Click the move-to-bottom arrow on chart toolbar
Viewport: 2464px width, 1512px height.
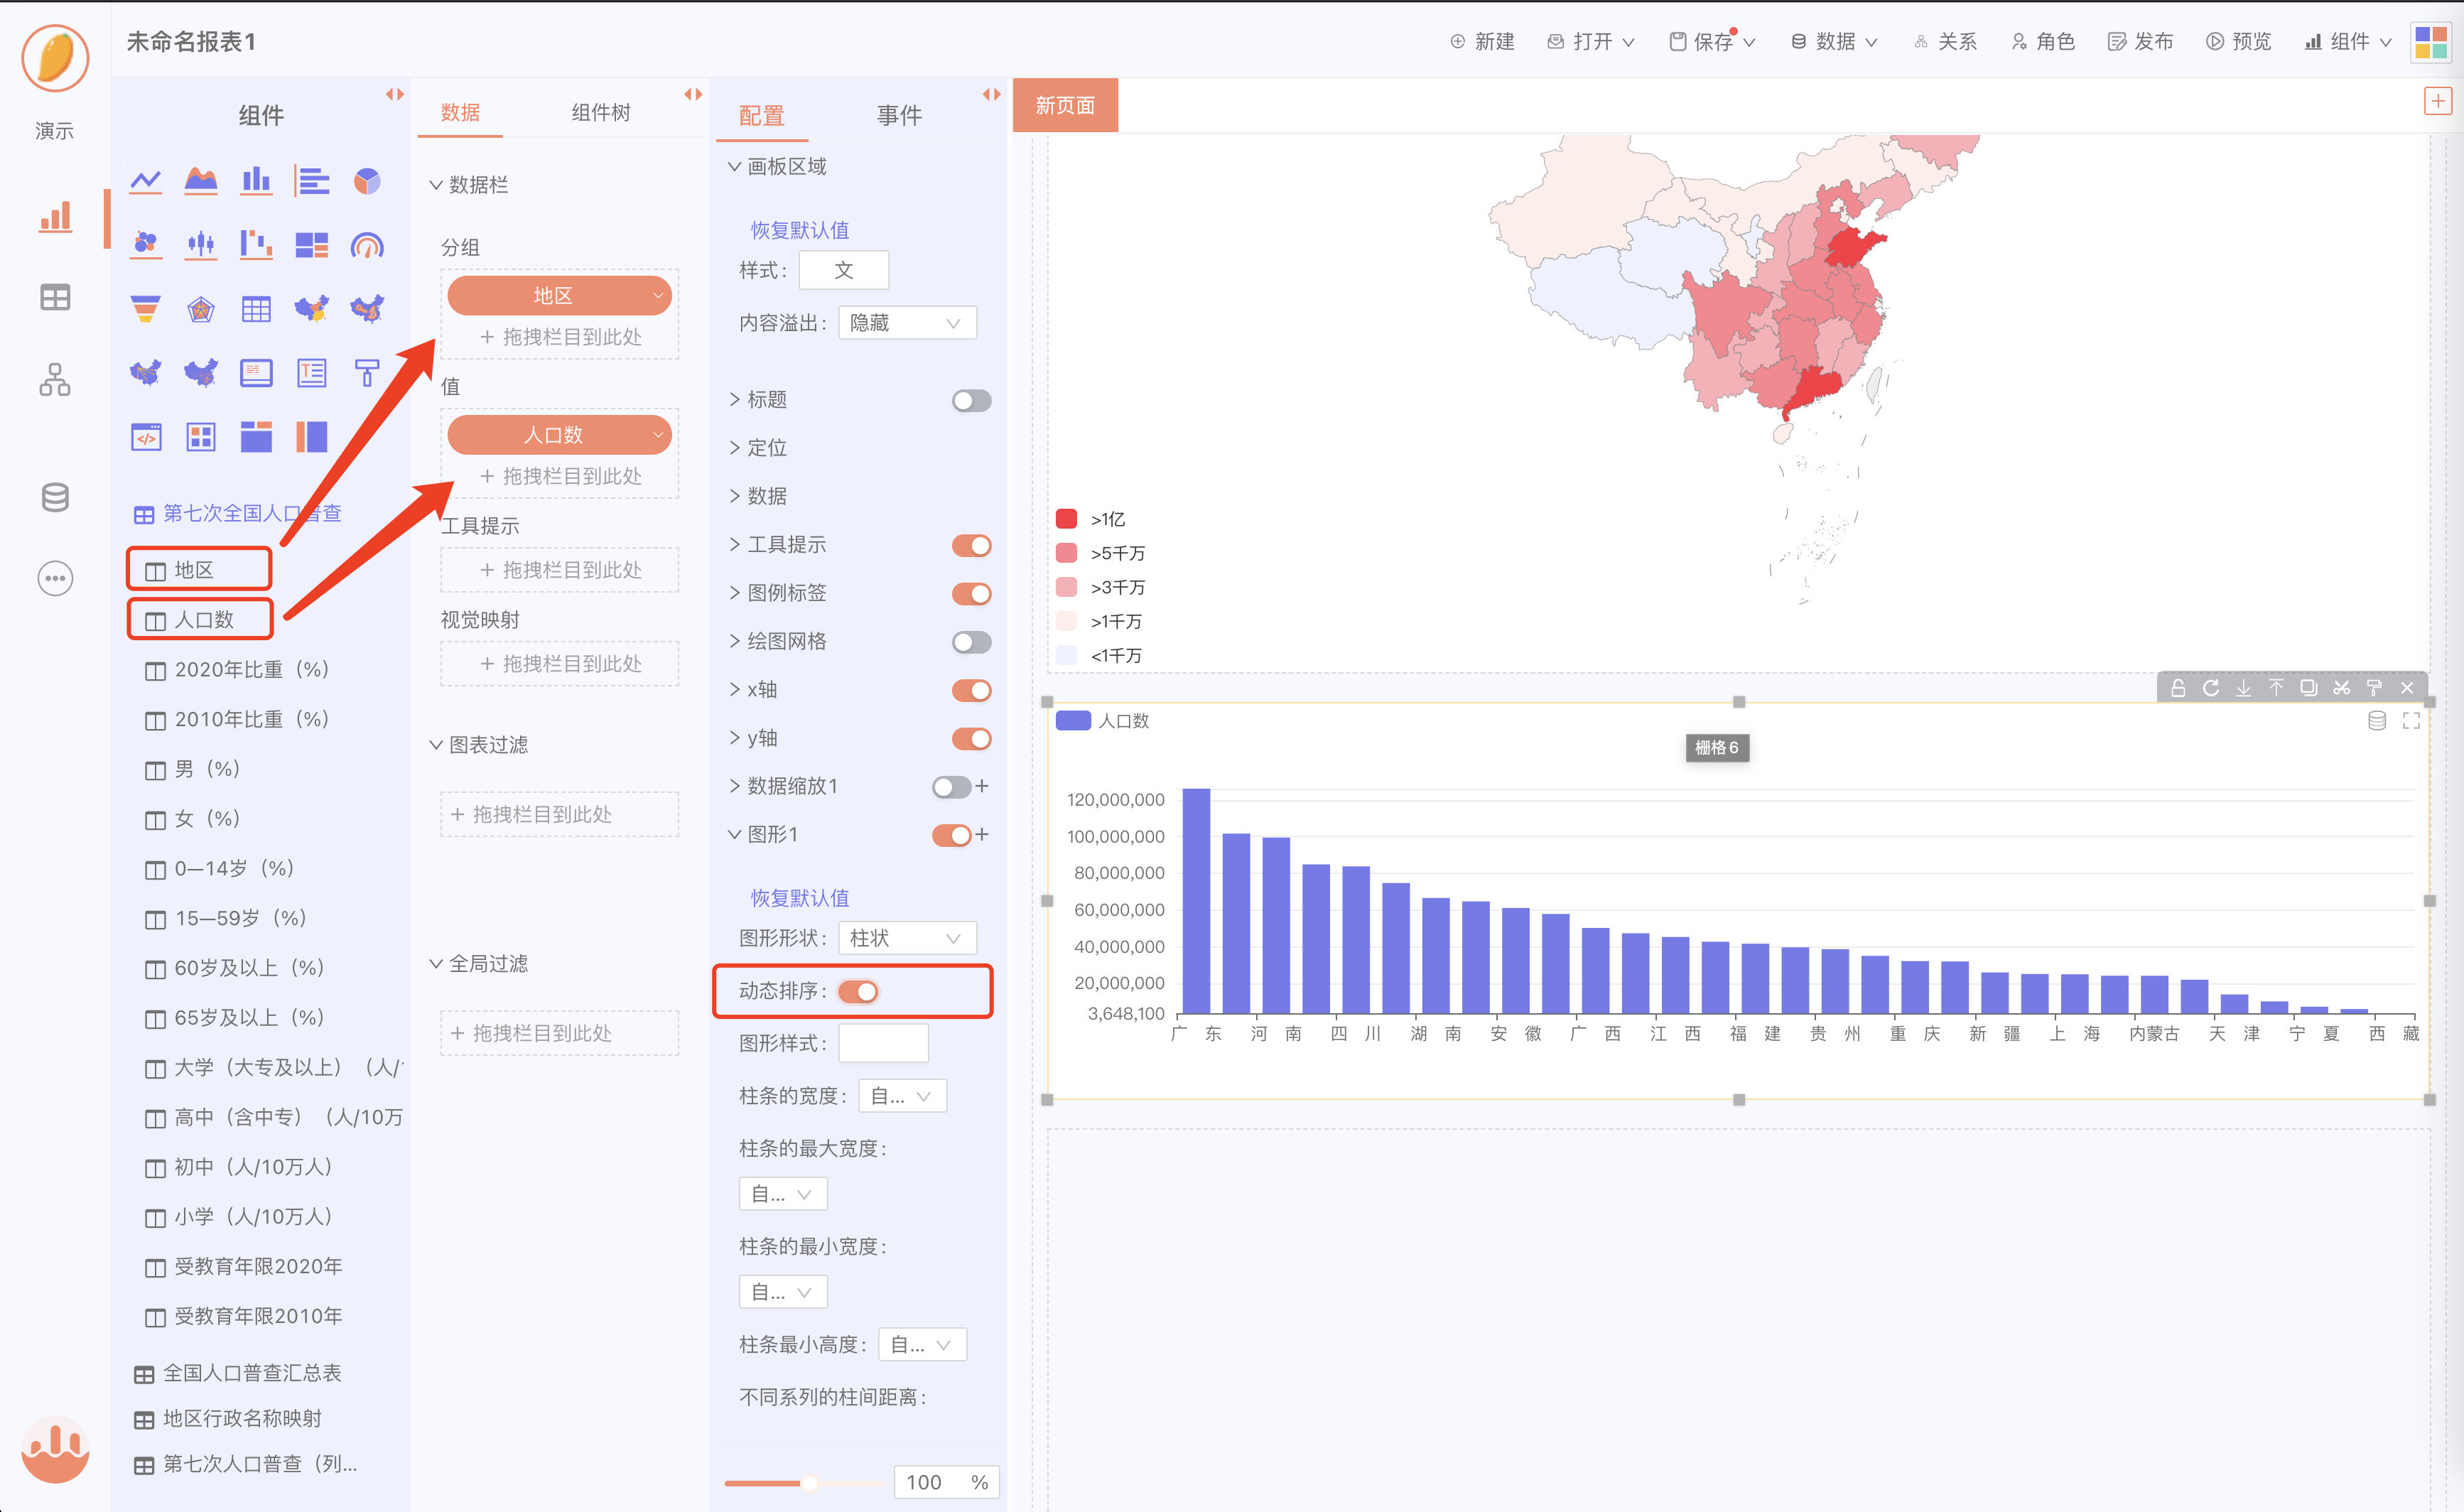pos(2244,688)
